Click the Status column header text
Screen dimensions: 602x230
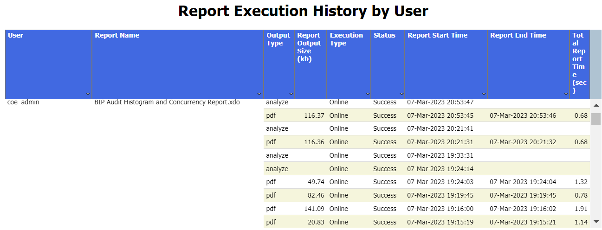click(384, 35)
